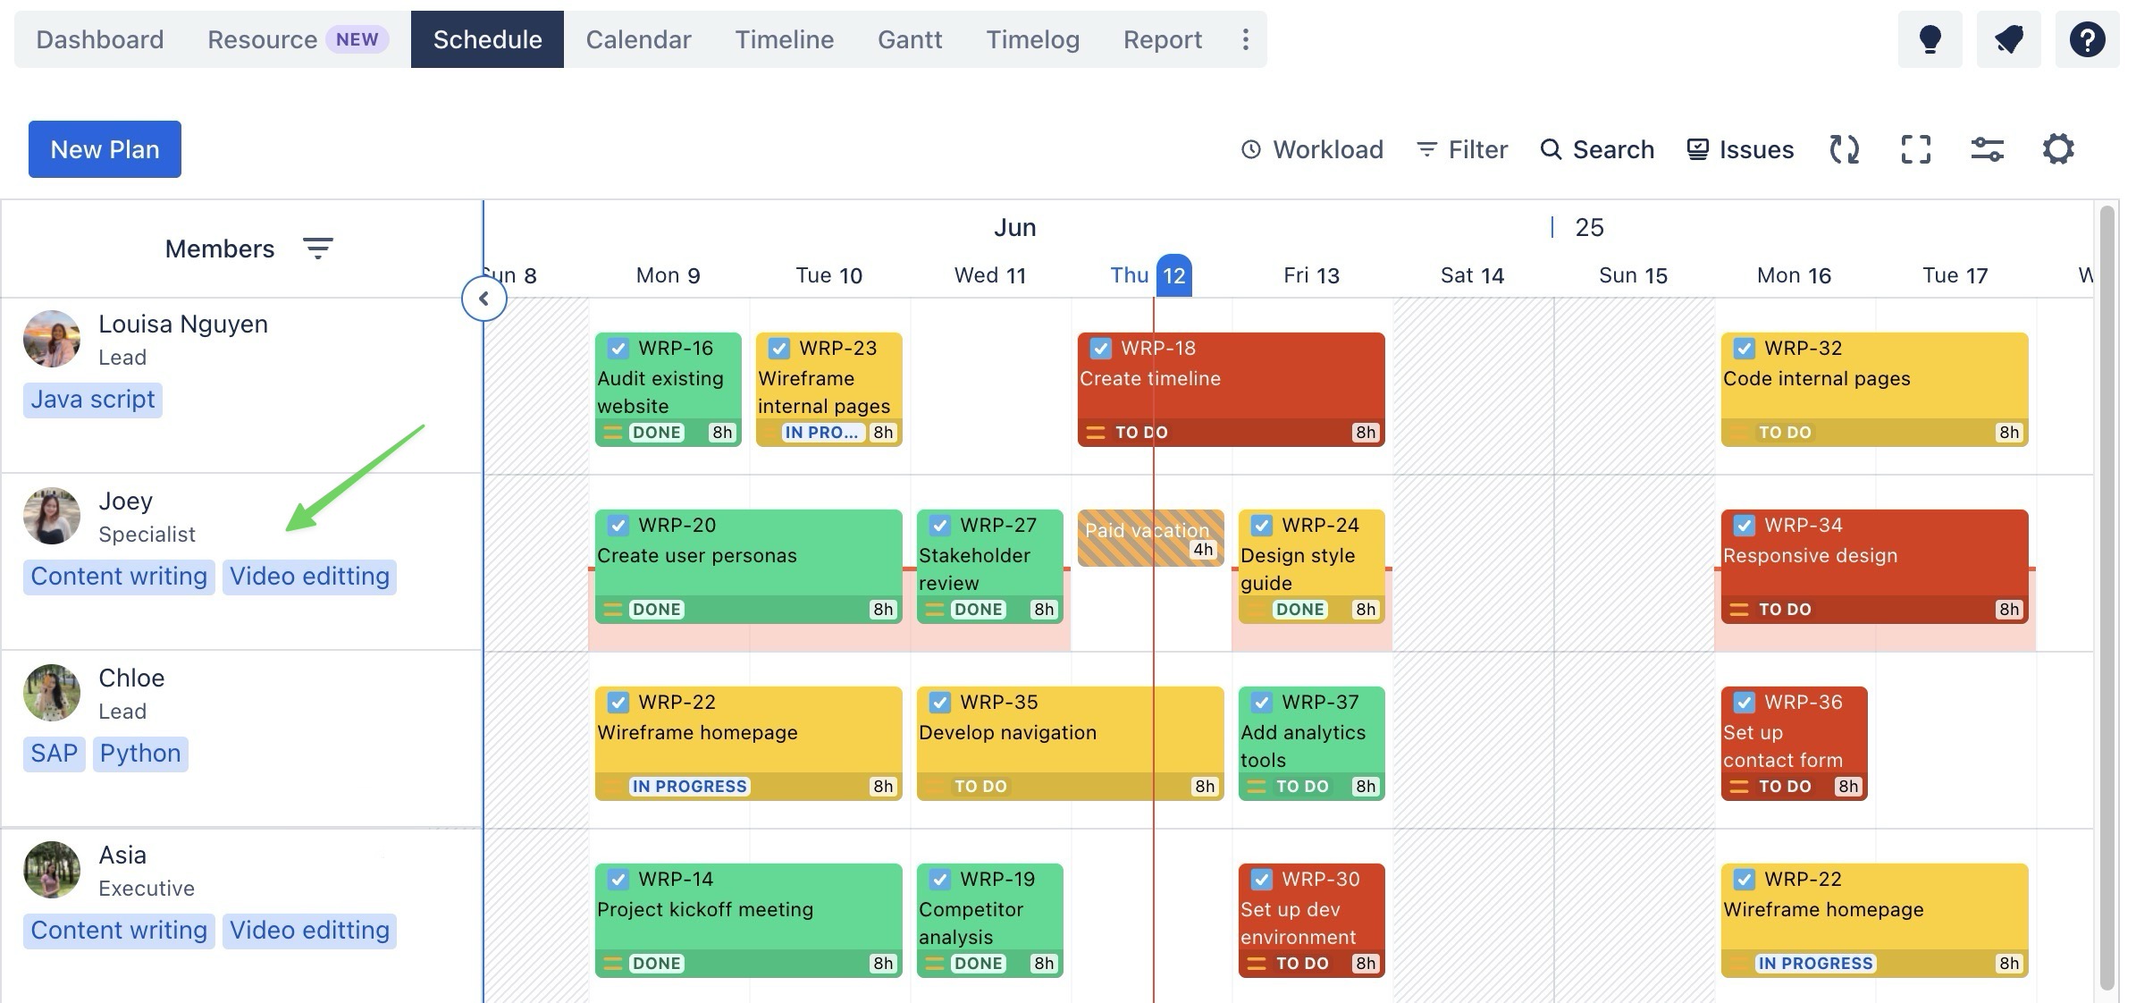
Task: Open the more tabs three-dot menu
Action: (1245, 39)
